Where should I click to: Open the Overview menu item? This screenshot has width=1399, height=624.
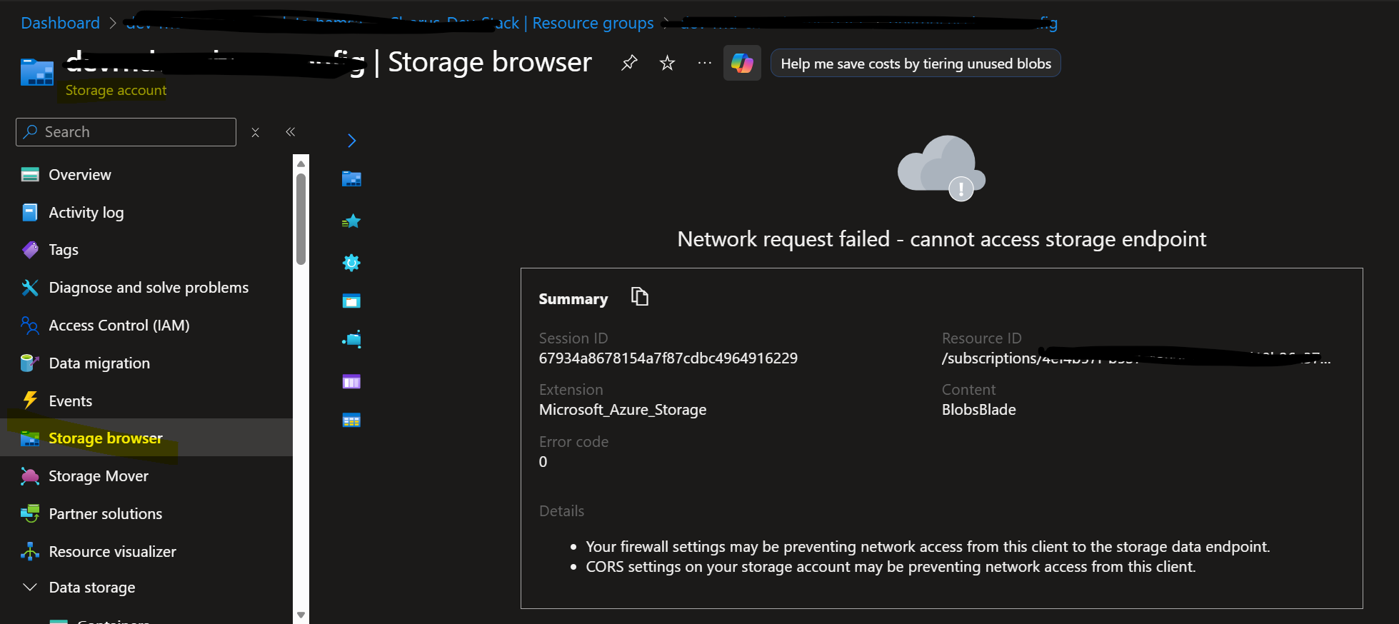79,175
